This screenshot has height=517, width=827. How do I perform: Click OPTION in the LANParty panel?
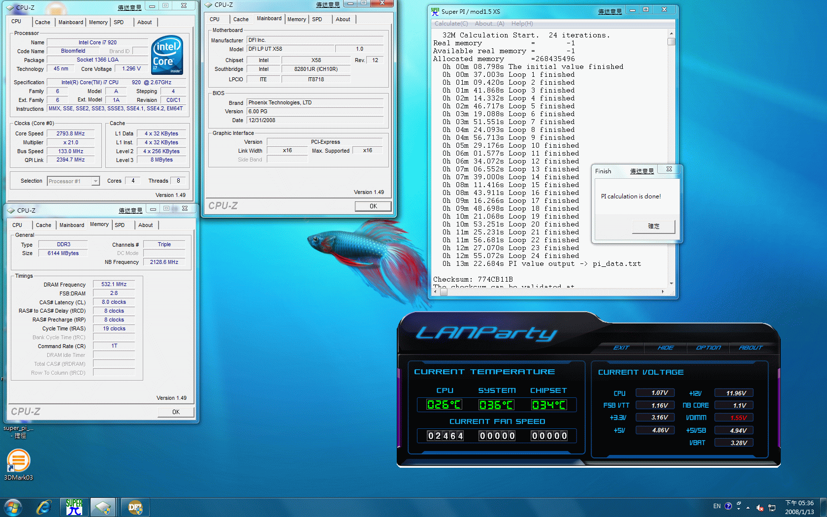tap(708, 348)
